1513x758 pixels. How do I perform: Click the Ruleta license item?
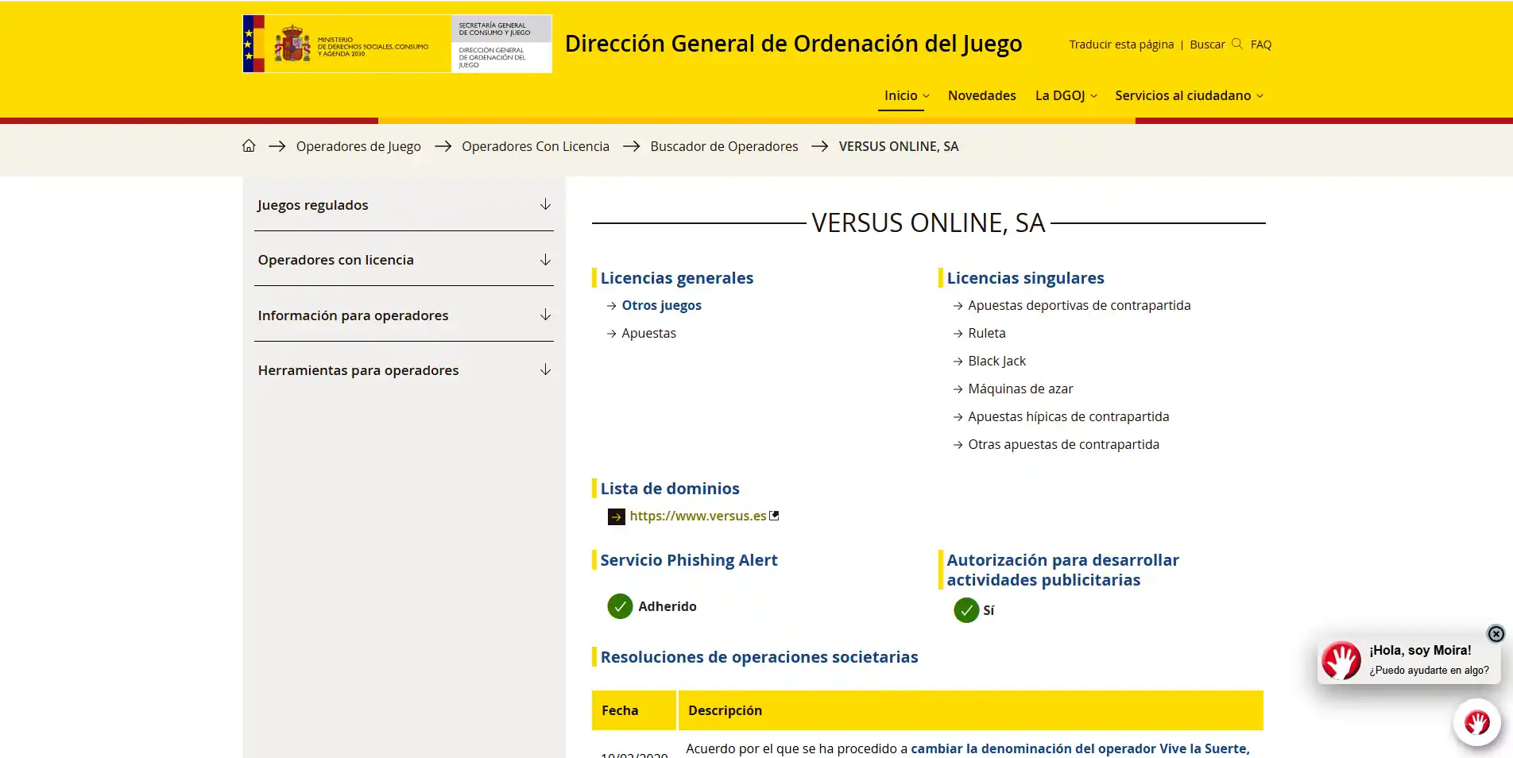point(986,333)
